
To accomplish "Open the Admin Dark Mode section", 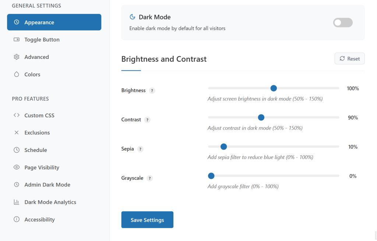I will 16,184.
